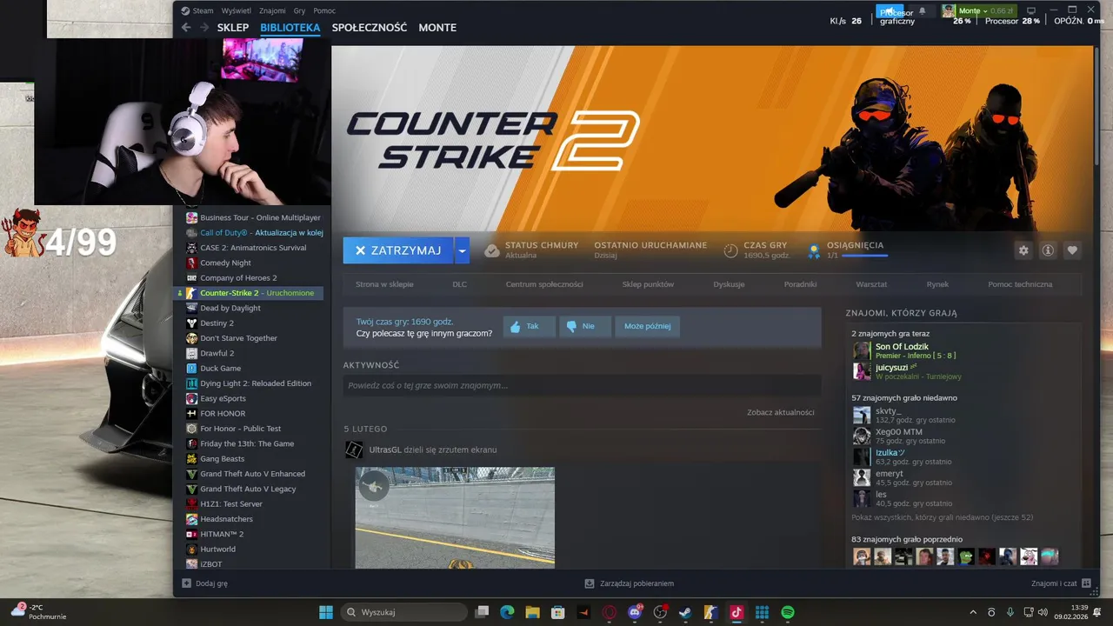Open UltrasGL's shared screenshot thumbnail
This screenshot has height=626, width=1113.
pos(455,517)
